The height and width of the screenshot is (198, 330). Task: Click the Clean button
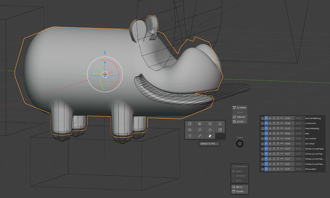pyautogui.click(x=240, y=112)
